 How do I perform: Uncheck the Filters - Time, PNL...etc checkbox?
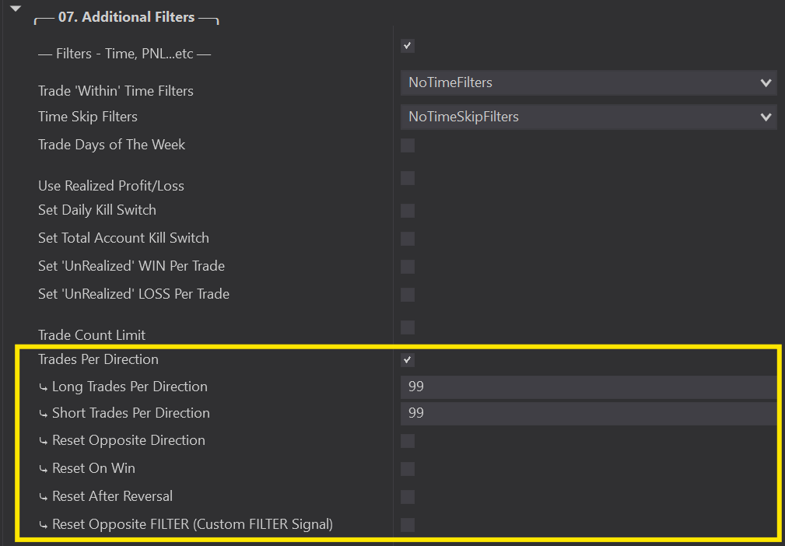408,46
